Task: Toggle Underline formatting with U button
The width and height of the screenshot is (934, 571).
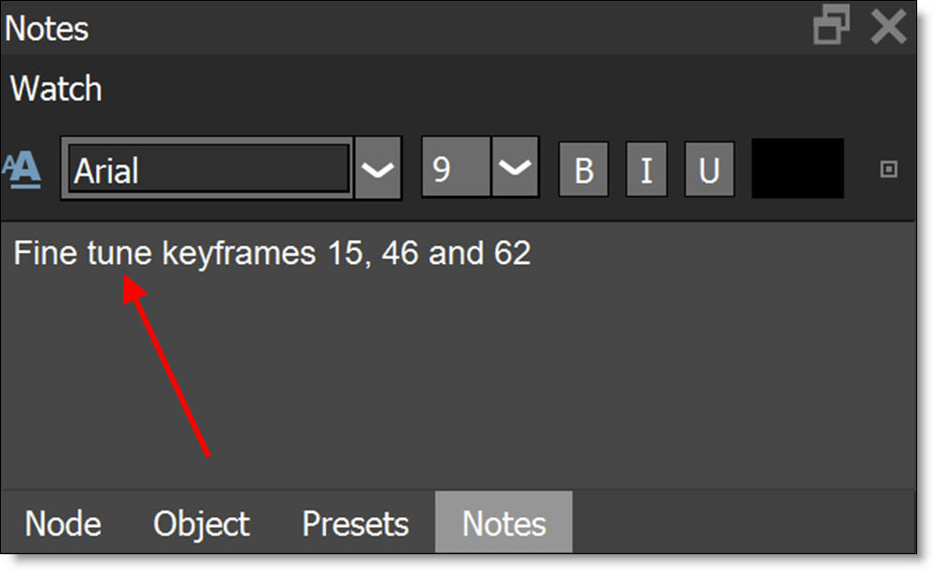Action: (709, 170)
